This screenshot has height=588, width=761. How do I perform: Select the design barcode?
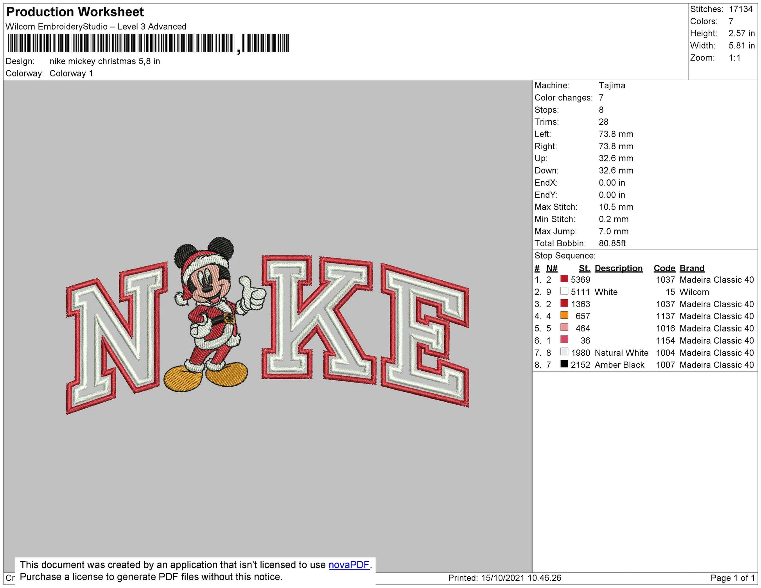point(148,43)
